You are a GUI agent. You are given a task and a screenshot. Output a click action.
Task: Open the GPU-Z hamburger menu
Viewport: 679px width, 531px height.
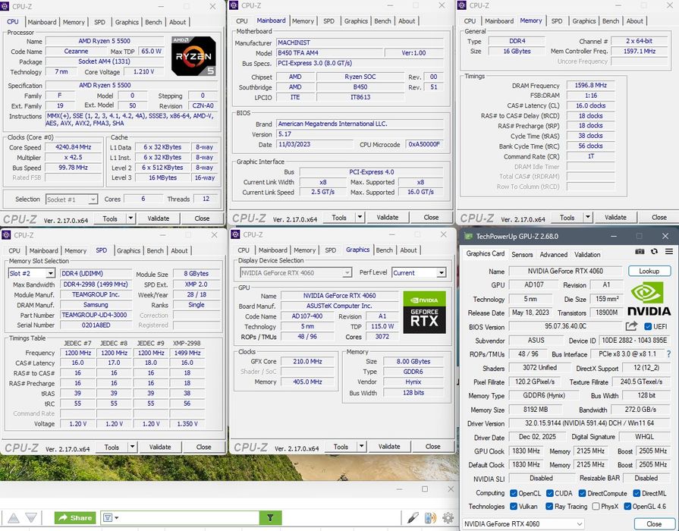pos(669,252)
